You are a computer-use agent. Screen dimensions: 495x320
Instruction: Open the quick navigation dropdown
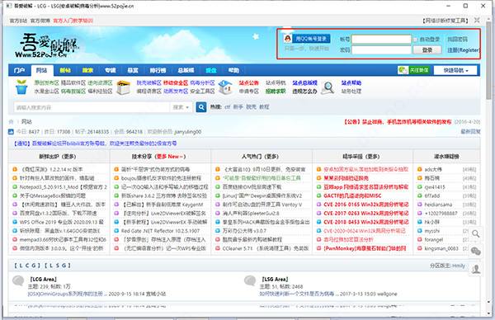(x=455, y=70)
